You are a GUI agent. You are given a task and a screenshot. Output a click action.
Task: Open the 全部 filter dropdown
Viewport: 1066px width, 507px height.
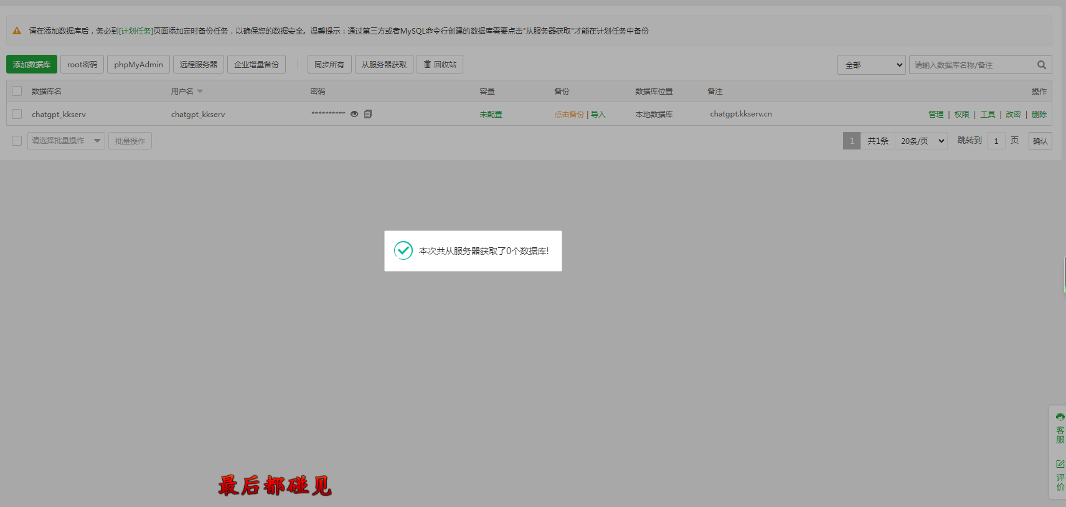click(872, 65)
